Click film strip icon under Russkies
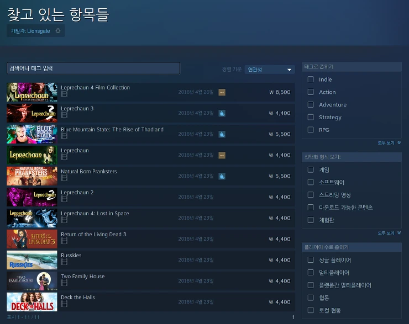Image resolution: width=409 pixels, height=324 pixels. click(64, 262)
